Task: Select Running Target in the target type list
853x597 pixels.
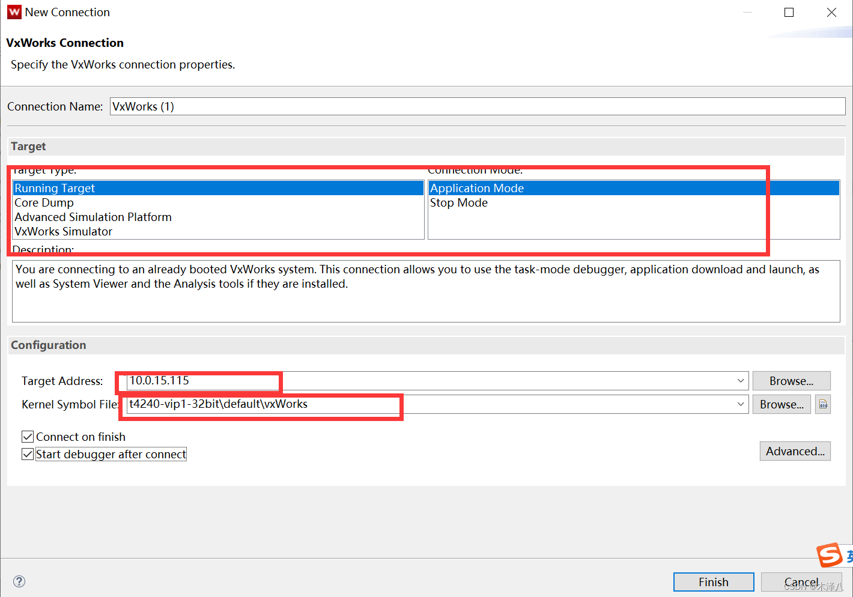Action: coord(55,187)
